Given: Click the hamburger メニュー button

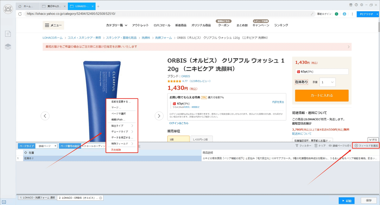Looking at the screenshot, I should 53,25.
